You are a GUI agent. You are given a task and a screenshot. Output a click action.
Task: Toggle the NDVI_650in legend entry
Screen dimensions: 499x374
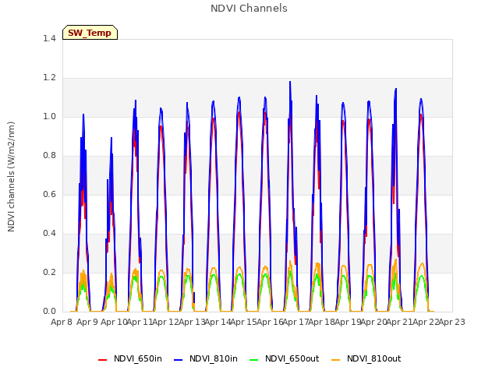click(130, 358)
